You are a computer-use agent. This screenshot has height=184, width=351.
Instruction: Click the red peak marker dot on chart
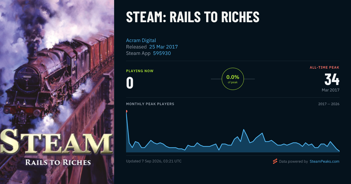point(126,111)
